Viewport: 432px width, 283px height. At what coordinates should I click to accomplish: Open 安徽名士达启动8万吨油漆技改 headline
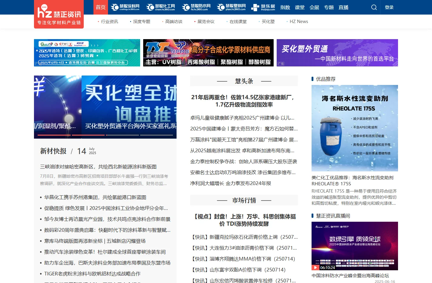point(243,172)
